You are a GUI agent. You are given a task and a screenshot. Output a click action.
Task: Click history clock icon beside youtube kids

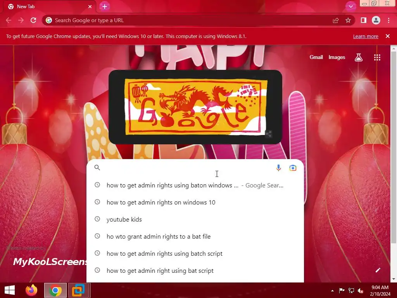tap(97, 219)
